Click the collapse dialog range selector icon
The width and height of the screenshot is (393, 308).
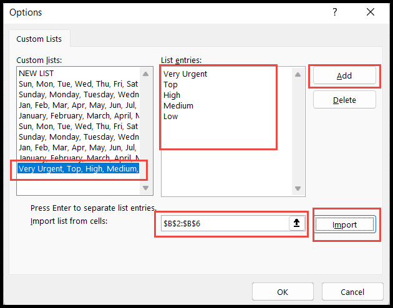(x=297, y=223)
